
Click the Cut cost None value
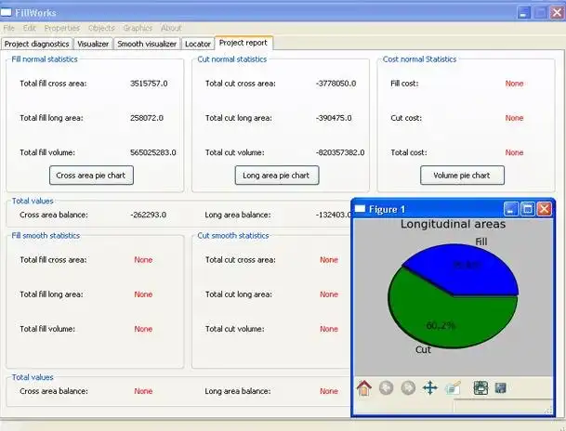pos(514,118)
